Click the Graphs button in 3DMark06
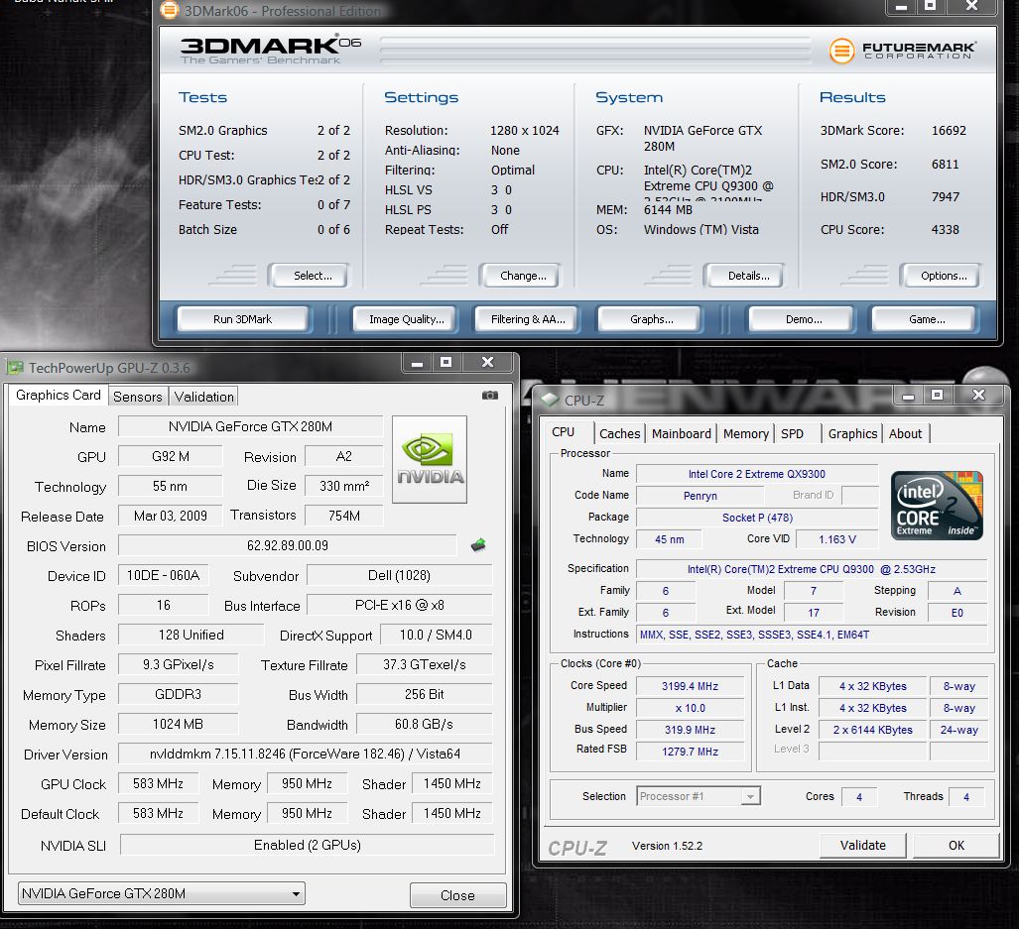The height and width of the screenshot is (929, 1019). tap(651, 319)
